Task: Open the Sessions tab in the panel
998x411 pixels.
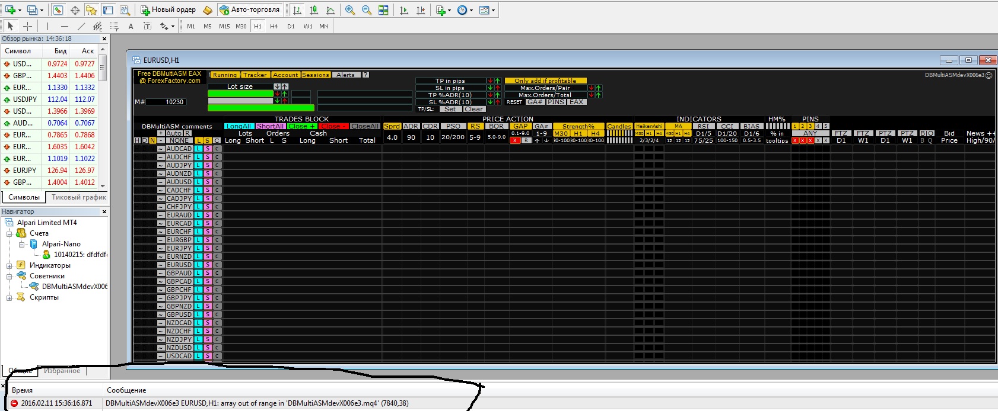Action: tap(315, 75)
